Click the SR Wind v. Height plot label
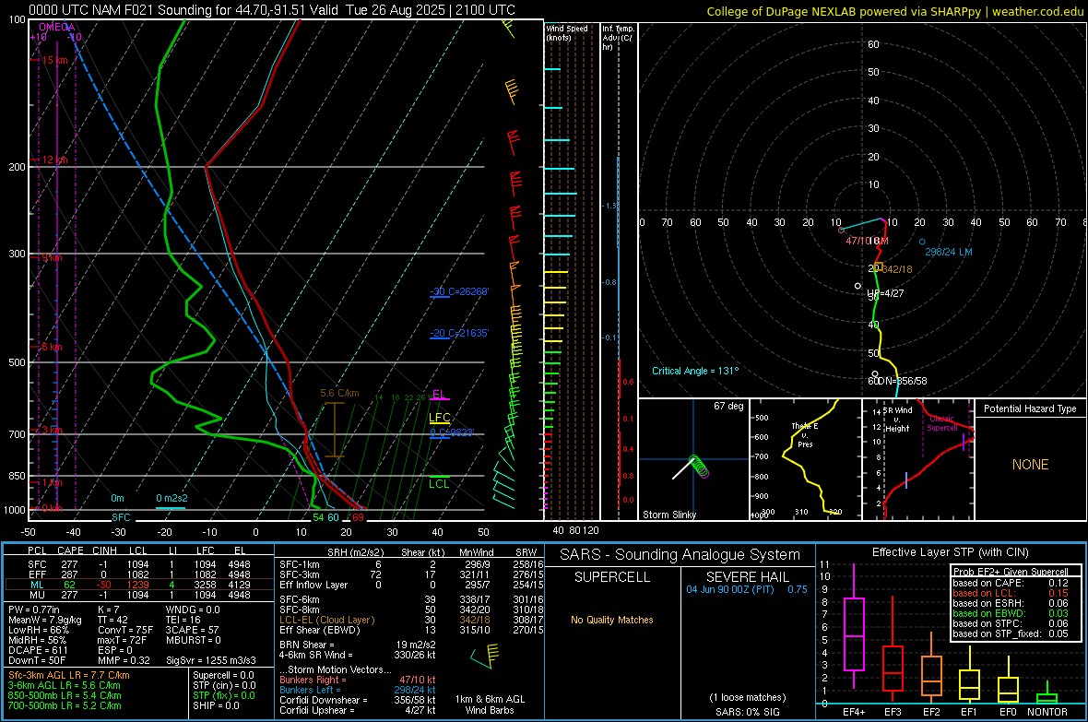Screen dimensions: 1088x722 coord(897,420)
